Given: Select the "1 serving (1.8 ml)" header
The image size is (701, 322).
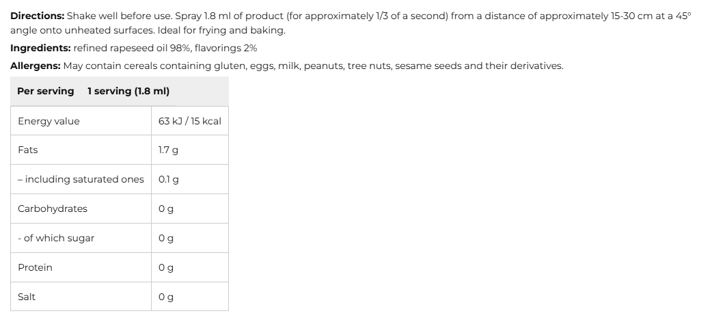Looking at the screenshot, I should point(128,91).
